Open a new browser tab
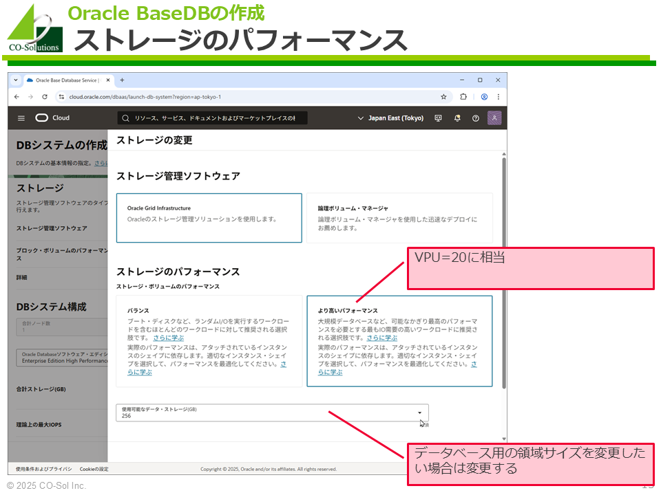Screen dimensions: 661x495 (x=123, y=80)
